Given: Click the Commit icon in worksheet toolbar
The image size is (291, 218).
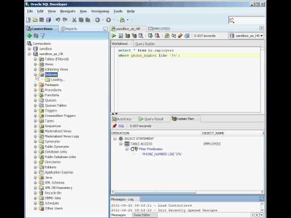Looking at the screenshot, I should point(150,36).
